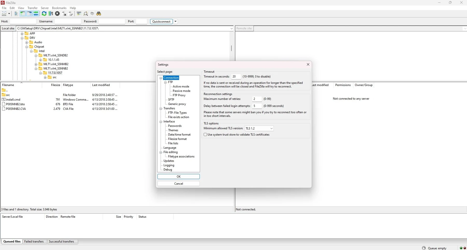Expand Local site path dropdown
467x250 pixels.
tap(231, 28)
